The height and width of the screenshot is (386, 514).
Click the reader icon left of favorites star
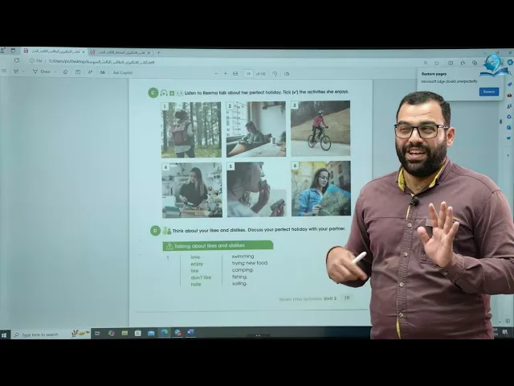426,63
